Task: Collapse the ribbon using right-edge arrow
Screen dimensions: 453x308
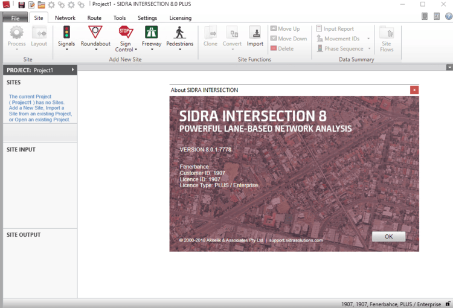Action: [x=449, y=68]
